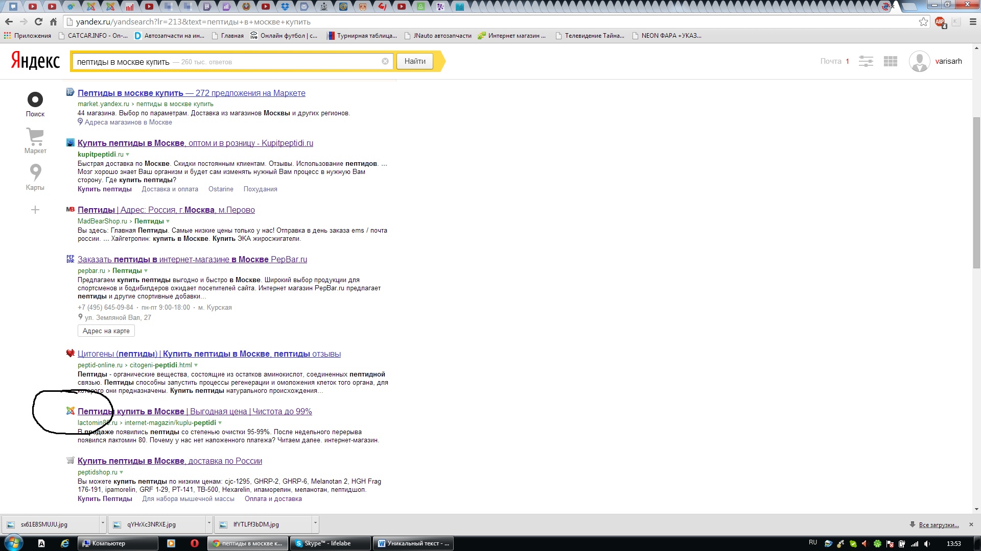The width and height of the screenshot is (981, 551).
Task: Click the browser address bar URL
Action: [x=193, y=22]
